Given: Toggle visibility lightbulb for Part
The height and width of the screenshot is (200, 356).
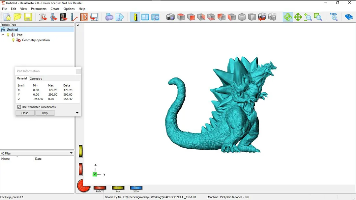Looking at the screenshot, I should (8, 35).
